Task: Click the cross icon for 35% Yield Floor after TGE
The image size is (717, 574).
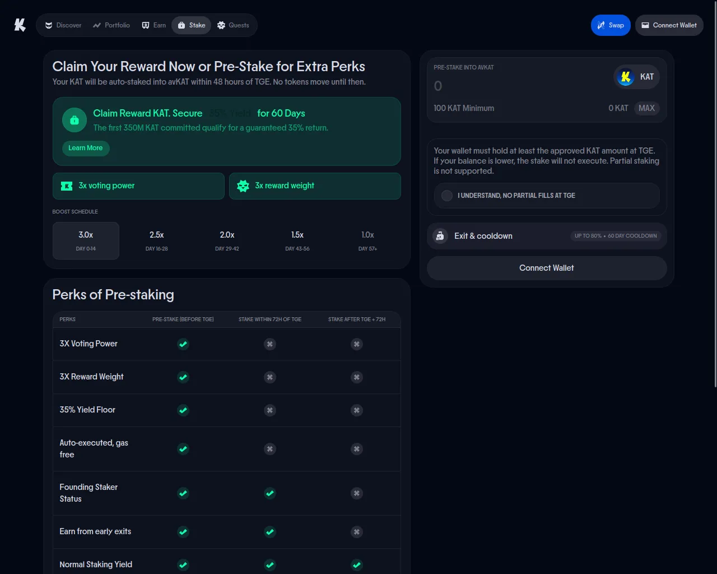Action: coord(357,410)
